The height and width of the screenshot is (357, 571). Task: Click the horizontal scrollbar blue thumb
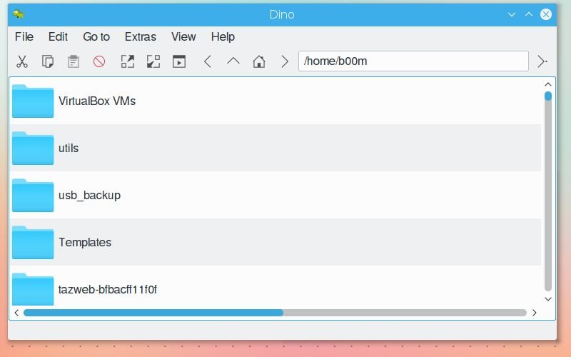click(x=153, y=313)
